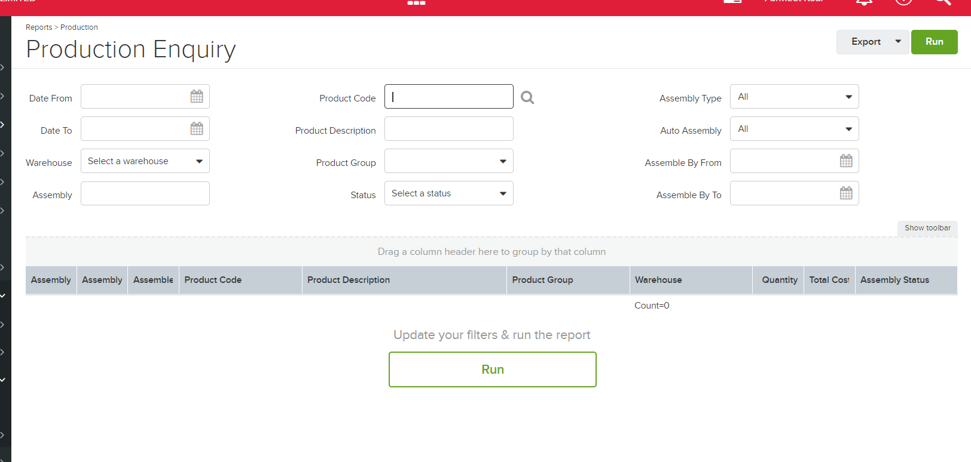Viewport: 971px width, 462px height.
Task: Expand the Auto Assembly dropdown
Action: (795, 129)
